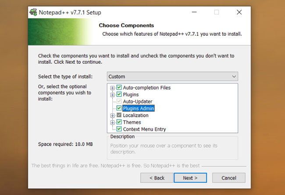Screen dimensions: 285x195
Task: Select the Auto-completion Files label
Action: [147, 88]
